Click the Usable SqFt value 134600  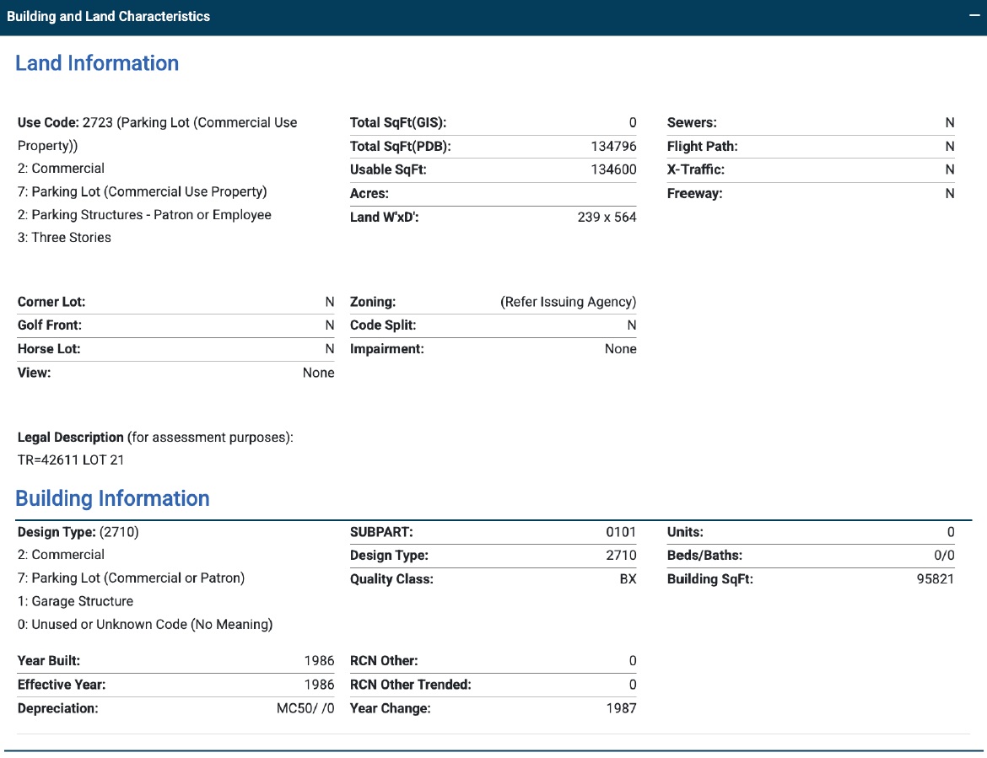point(613,169)
